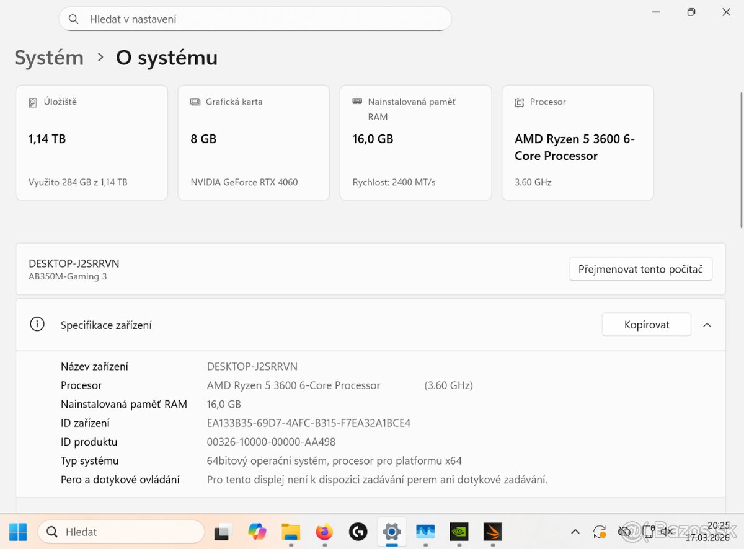The height and width of the screenshot is (549, 744).
Task: Open Copilot from the taskbar
Action: click(257, 532)
